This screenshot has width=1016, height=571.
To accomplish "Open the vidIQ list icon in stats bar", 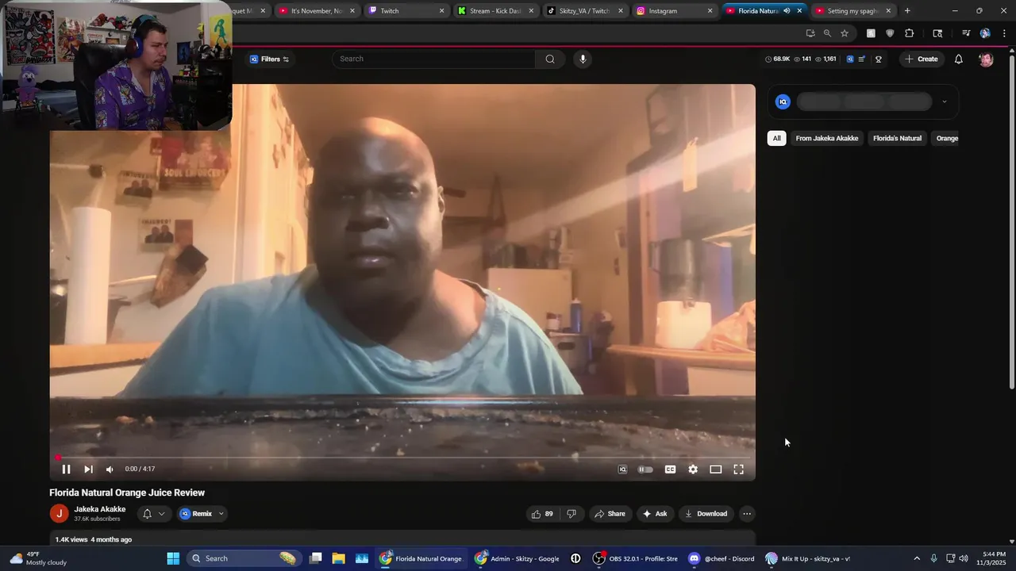I will (x=862, y=59).
